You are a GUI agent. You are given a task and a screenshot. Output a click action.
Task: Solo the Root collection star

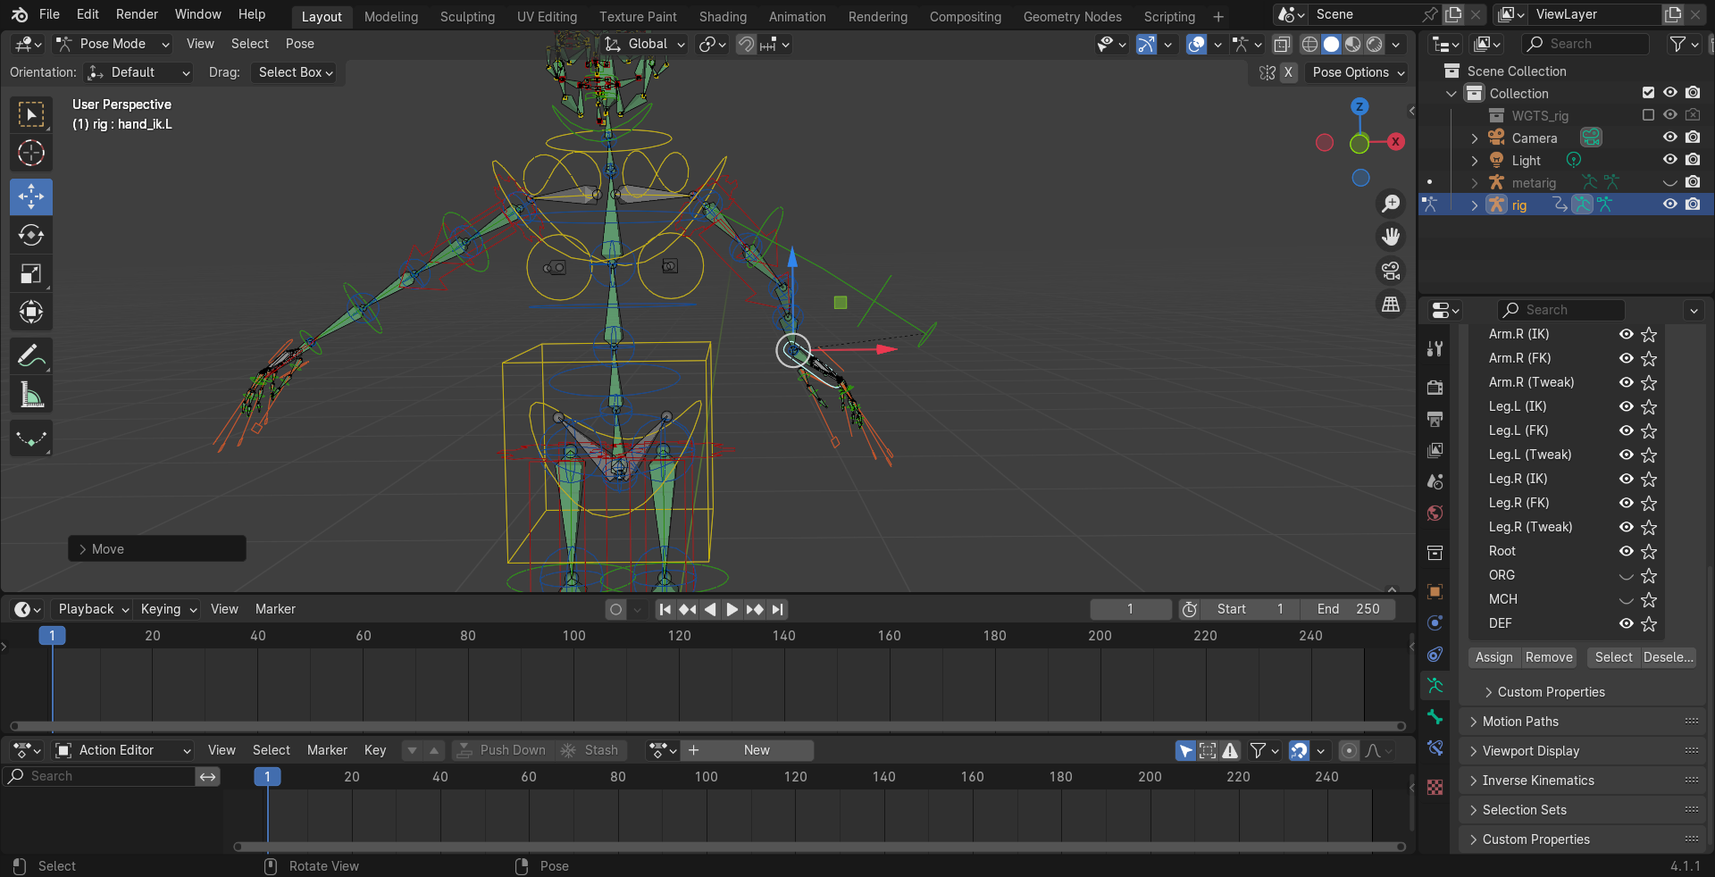click(x=1649, y=551)
